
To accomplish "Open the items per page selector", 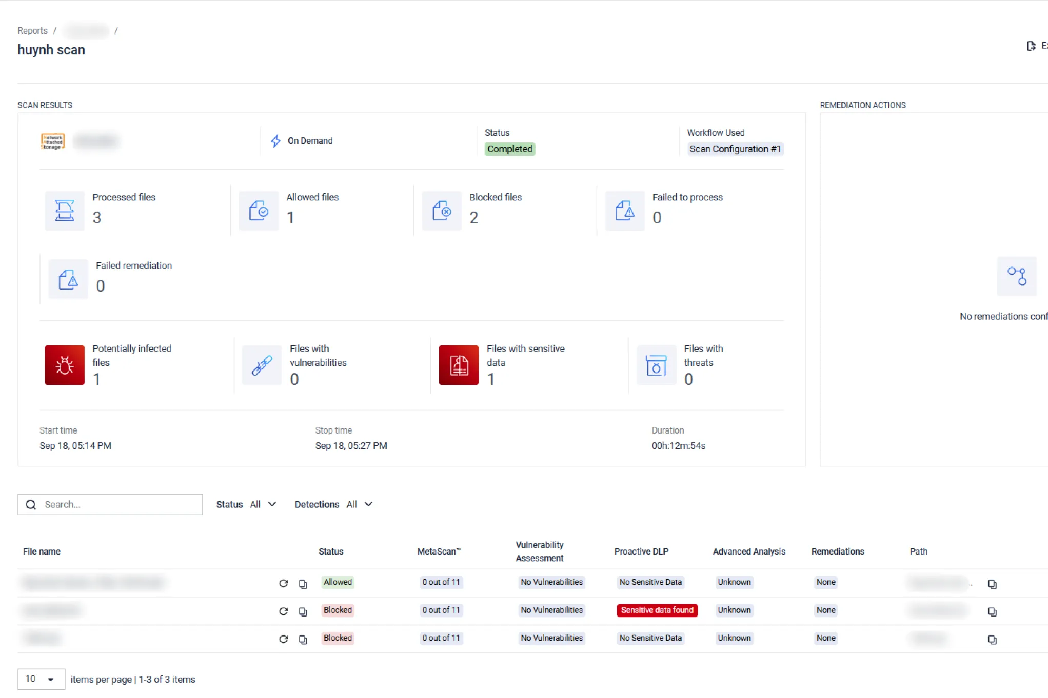I will tap(41, 679).
